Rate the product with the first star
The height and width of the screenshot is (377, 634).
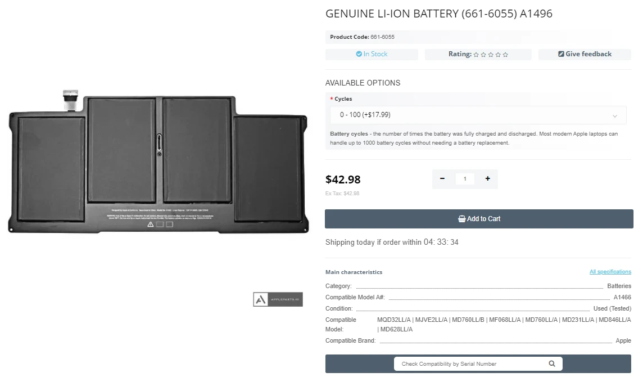pos(475,54)
